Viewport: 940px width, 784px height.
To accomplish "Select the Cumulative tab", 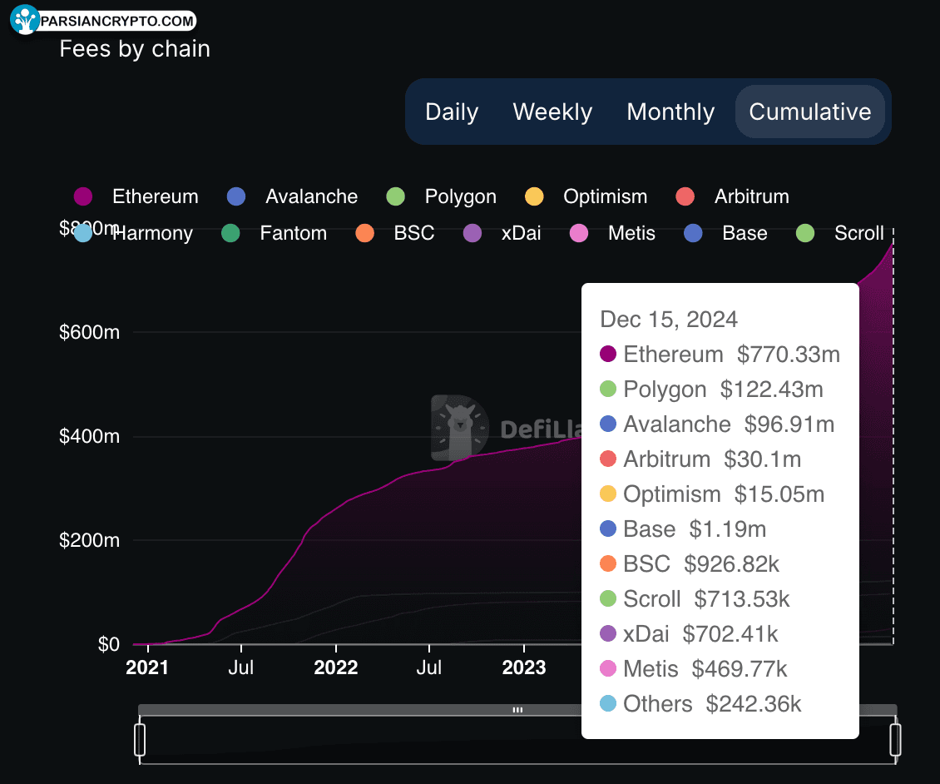I will pyautogui.click(x=810, y=112).
